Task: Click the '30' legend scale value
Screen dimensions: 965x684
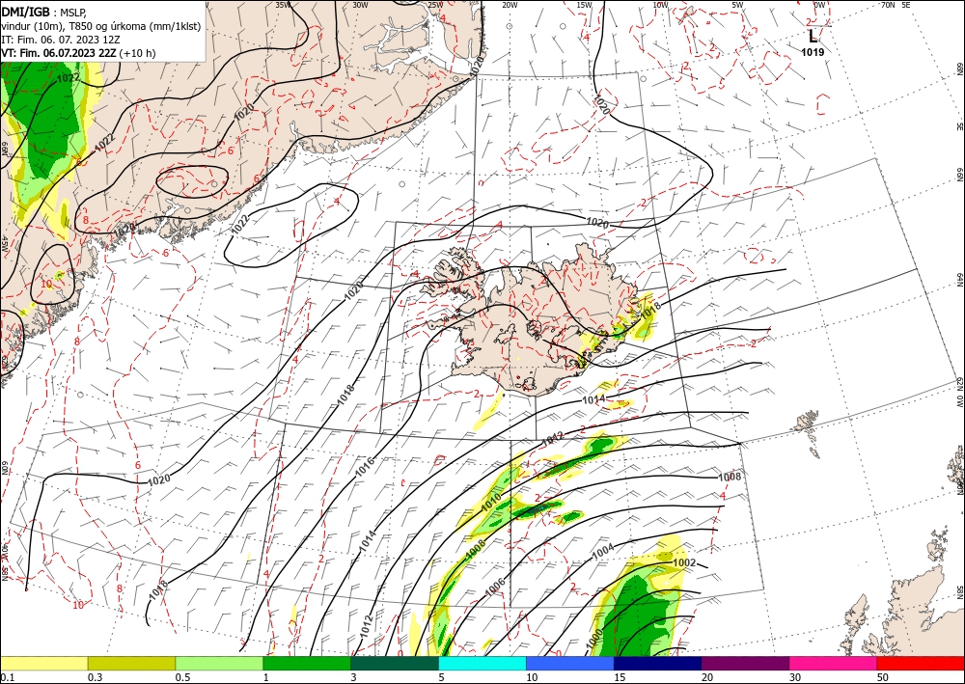Action: click(796, 677)
